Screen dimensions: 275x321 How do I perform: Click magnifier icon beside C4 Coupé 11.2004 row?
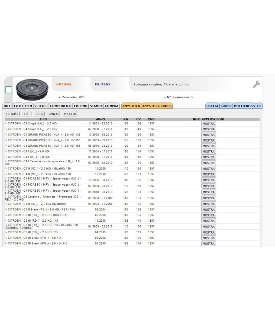coord(6,124)
